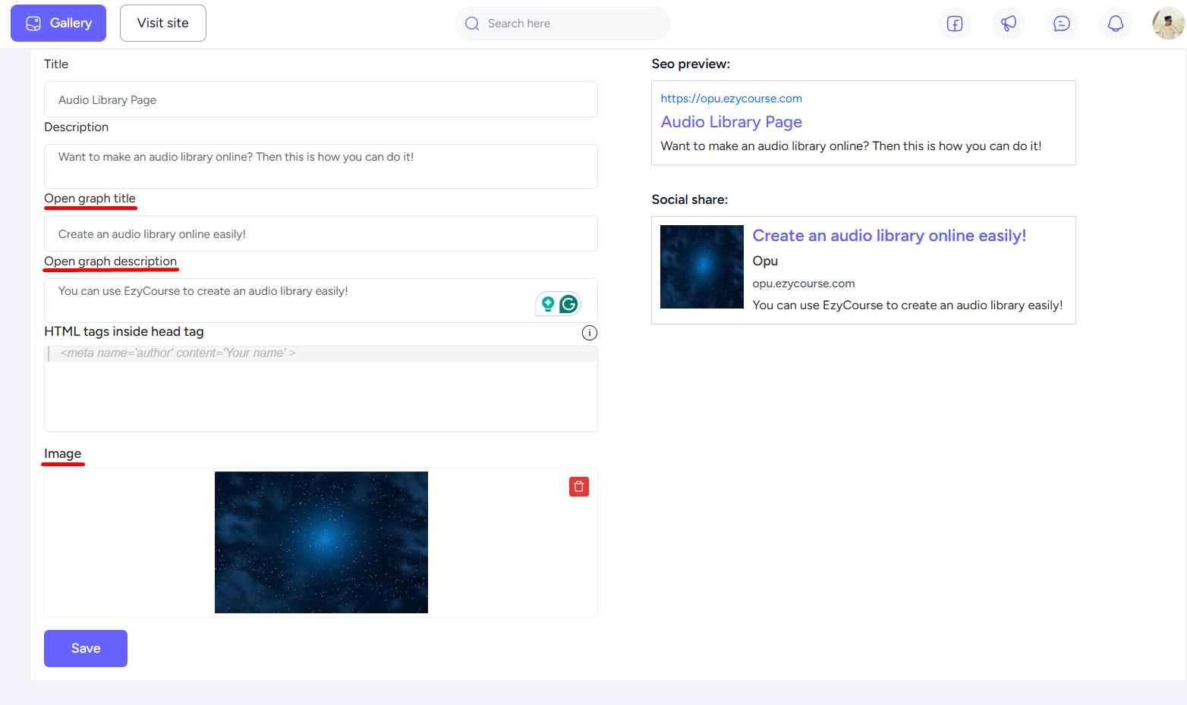The height and width of the screenshot is (705, 1187).
Task: Click the search magnifier icon
Action: coord(472,23)
